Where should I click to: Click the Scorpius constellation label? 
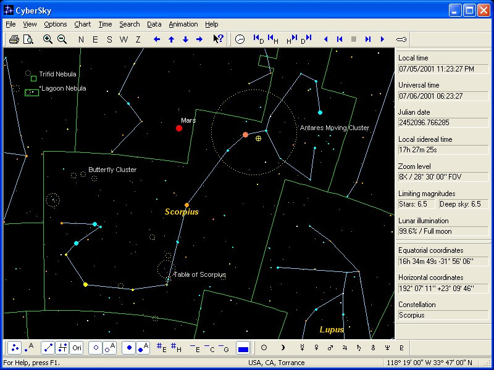coord(182,212)
